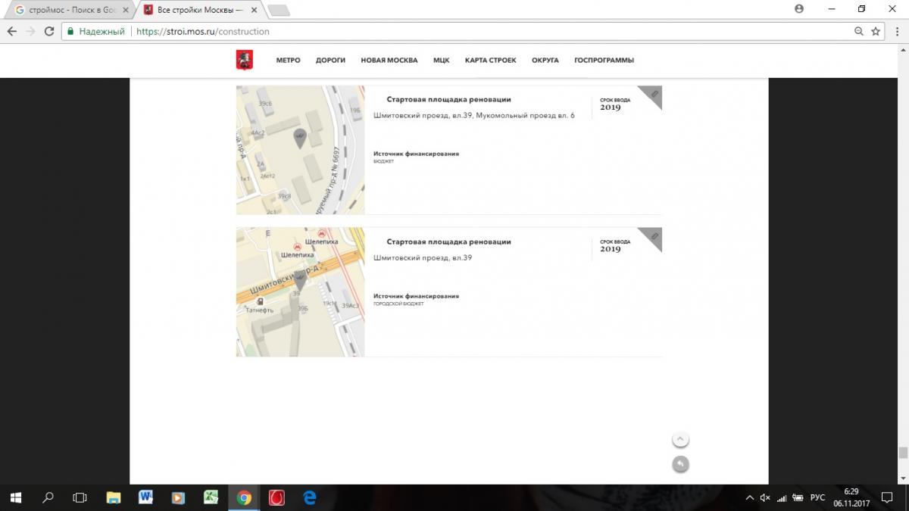Image resolution: width=909 pixels, height=511 pixels.
Task: Open the ДОРОГИ menu item
Action: click(330, 61)
